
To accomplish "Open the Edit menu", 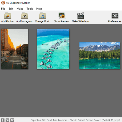I will click(x=11, y=9).
